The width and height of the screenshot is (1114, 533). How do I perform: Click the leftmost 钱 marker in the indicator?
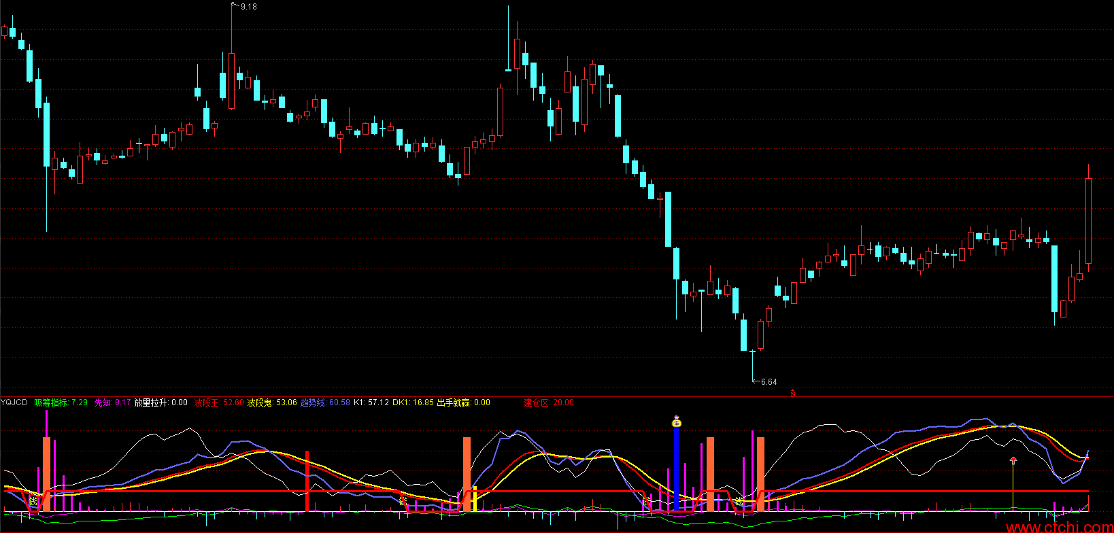(x=33, y=501)
